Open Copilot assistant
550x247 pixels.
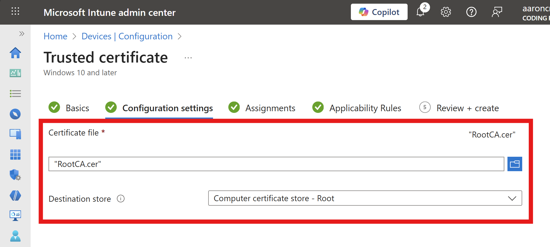tap(379, 12)
